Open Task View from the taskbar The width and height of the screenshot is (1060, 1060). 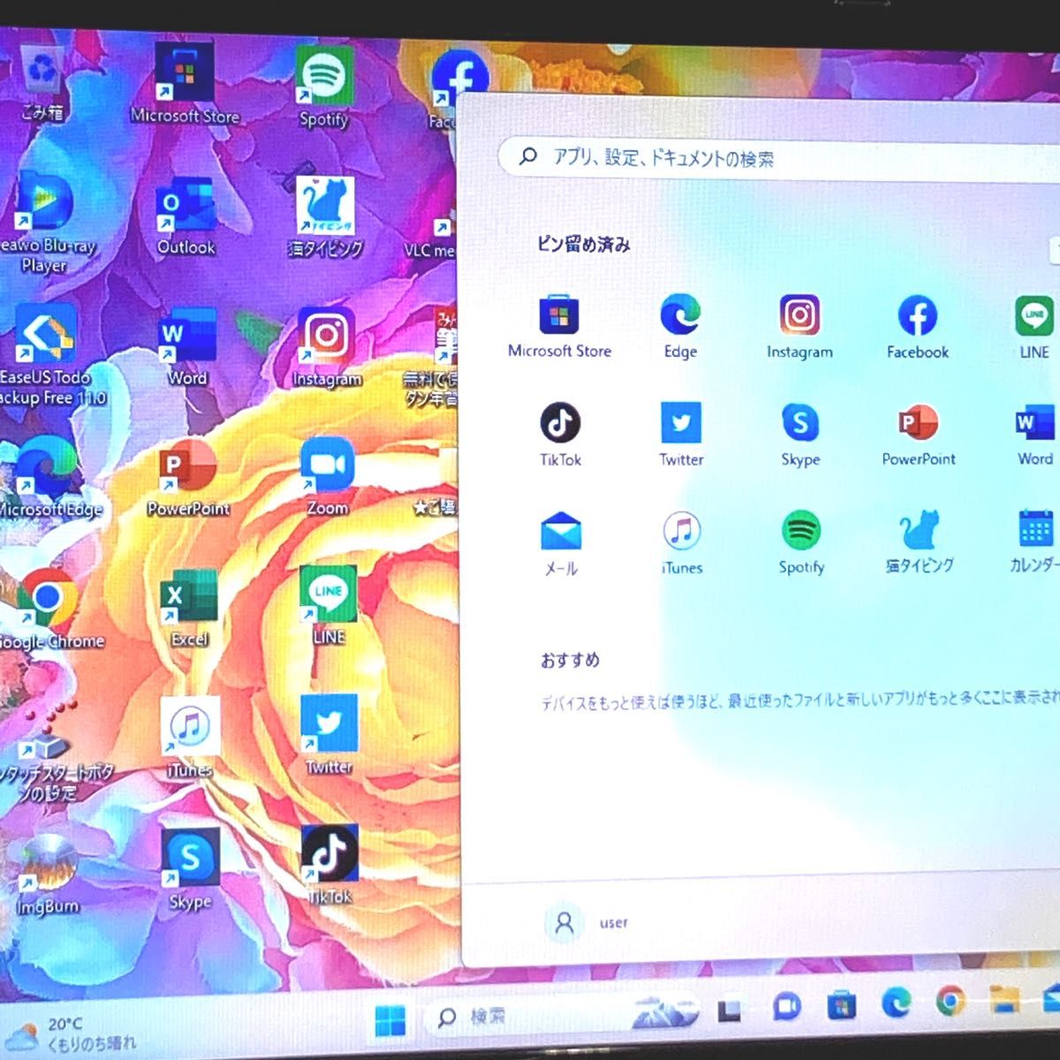coord(730,1010)
